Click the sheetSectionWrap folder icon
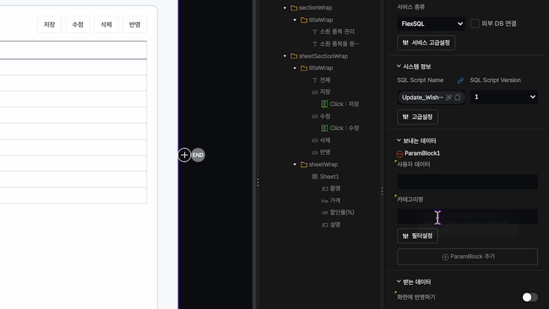 point(294,56)
